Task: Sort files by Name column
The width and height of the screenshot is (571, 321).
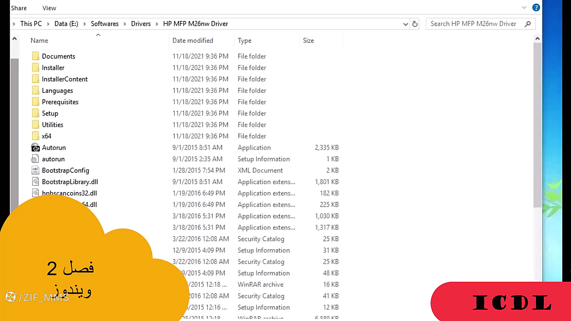Action: coord(39,40)
